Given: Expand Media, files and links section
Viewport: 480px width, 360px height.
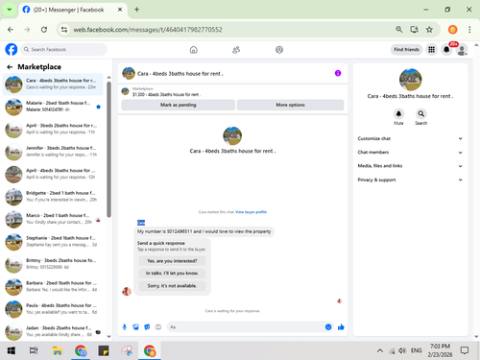Looking at the screenshot, I should [x=410, y=166].
